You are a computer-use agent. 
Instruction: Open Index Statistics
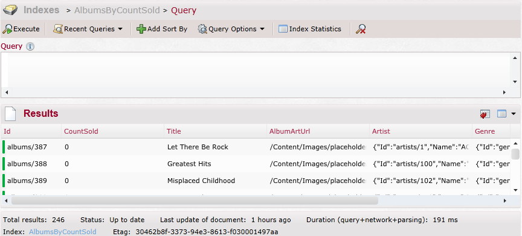[309, 29]
